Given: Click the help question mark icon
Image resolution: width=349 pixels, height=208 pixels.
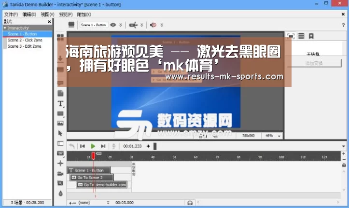Looking at the screenshot, I should pyautogui.click(x=343, y=25).
